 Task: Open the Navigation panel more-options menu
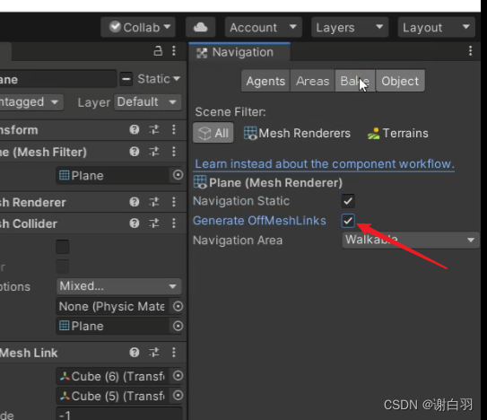pyautogui.click(x=471, y=50)
